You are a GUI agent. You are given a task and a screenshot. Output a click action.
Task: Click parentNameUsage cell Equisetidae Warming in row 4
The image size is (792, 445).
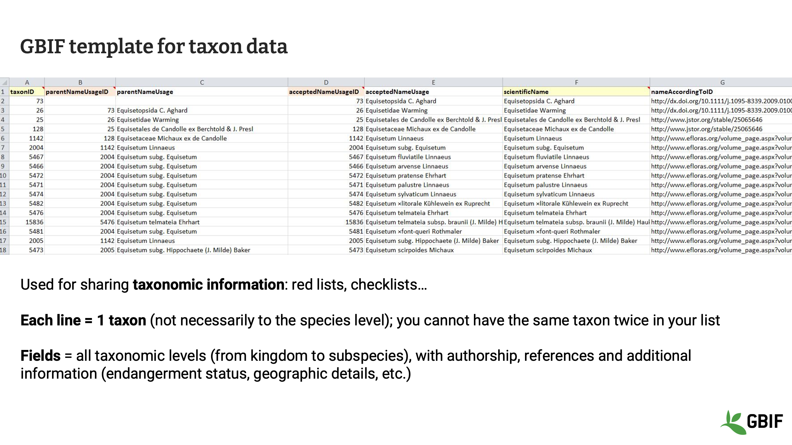[202, 120]
